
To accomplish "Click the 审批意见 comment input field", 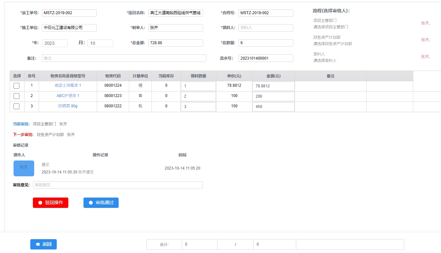I will pos(118,185).
